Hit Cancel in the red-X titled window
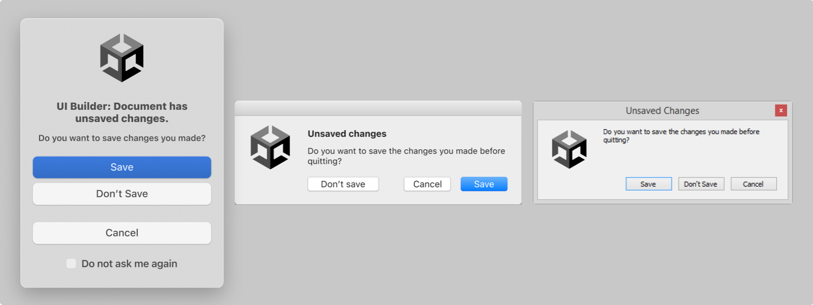 click(x=753, y=184)
